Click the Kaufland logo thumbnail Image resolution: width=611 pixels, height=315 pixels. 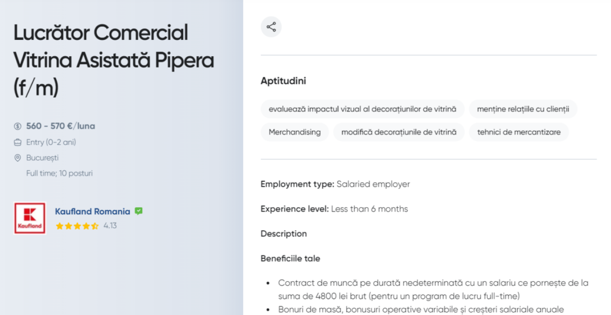click(30, 218)
